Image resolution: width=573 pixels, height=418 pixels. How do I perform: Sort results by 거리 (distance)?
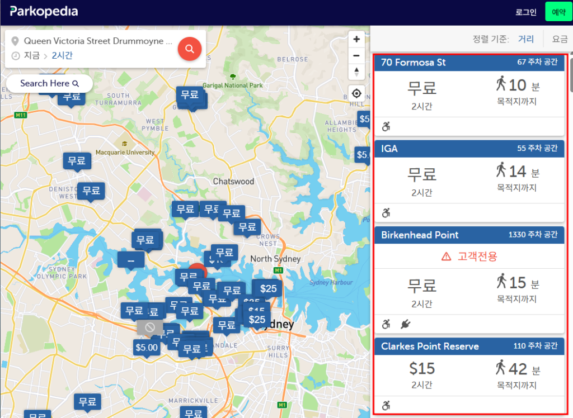coord(526,39)
